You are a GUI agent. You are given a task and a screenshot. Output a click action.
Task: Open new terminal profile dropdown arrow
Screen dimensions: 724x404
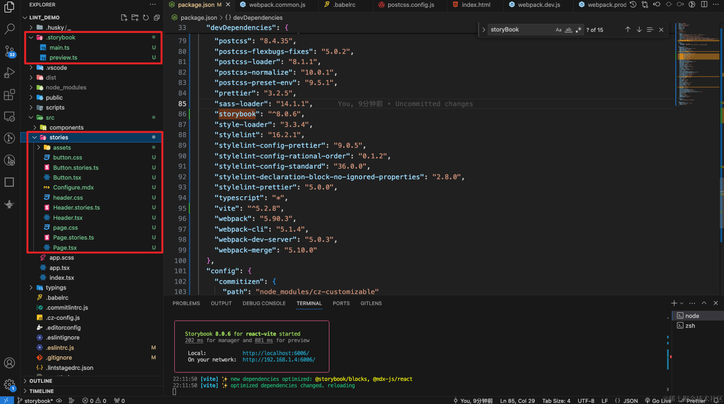(682, 303)
